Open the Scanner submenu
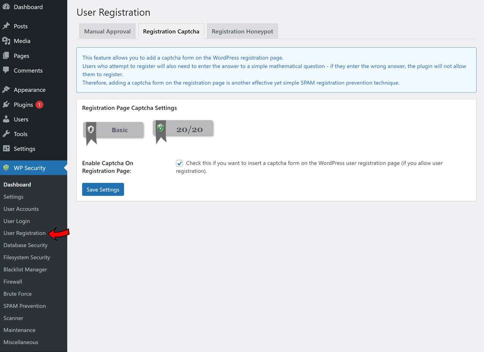This screenshot has height=352, width=484. 13,318
